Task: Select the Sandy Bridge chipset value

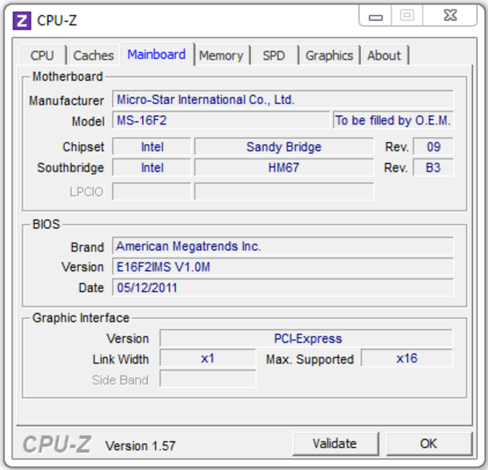Action: (x=284, y=147)
